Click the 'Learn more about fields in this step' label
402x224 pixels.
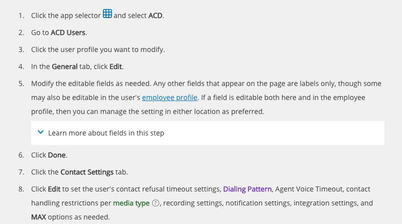pos(106,133)
